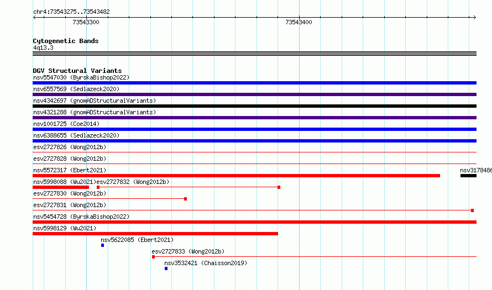Click the end marker of esv2727831
This screenshot has height=290, width=492.
pyautogui.click(x=472, y=210)
